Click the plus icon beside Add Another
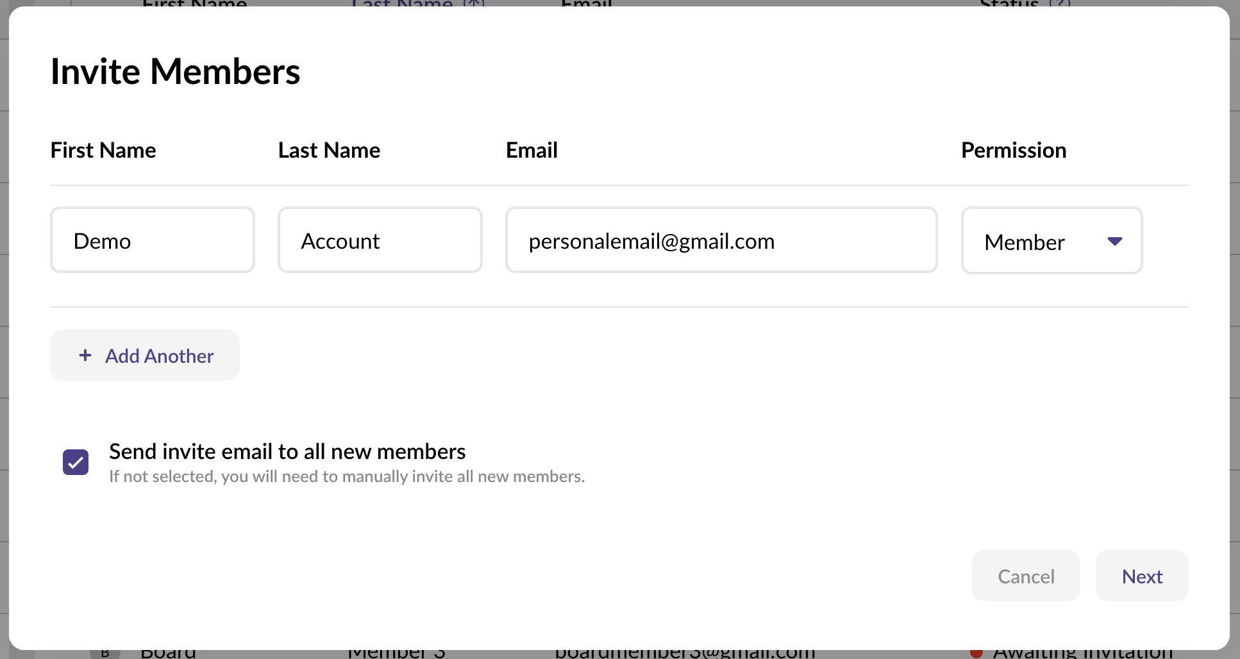Image resolution: width=1240 pixels, height=659 pixels. (85, 355)
